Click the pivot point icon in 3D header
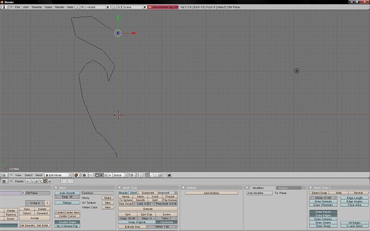370x231 pixels. tap(85, 175)
